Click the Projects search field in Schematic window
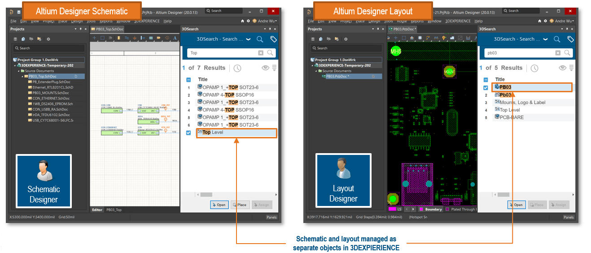The width and height of the screenshot is (591, 253). coord(49,48)
